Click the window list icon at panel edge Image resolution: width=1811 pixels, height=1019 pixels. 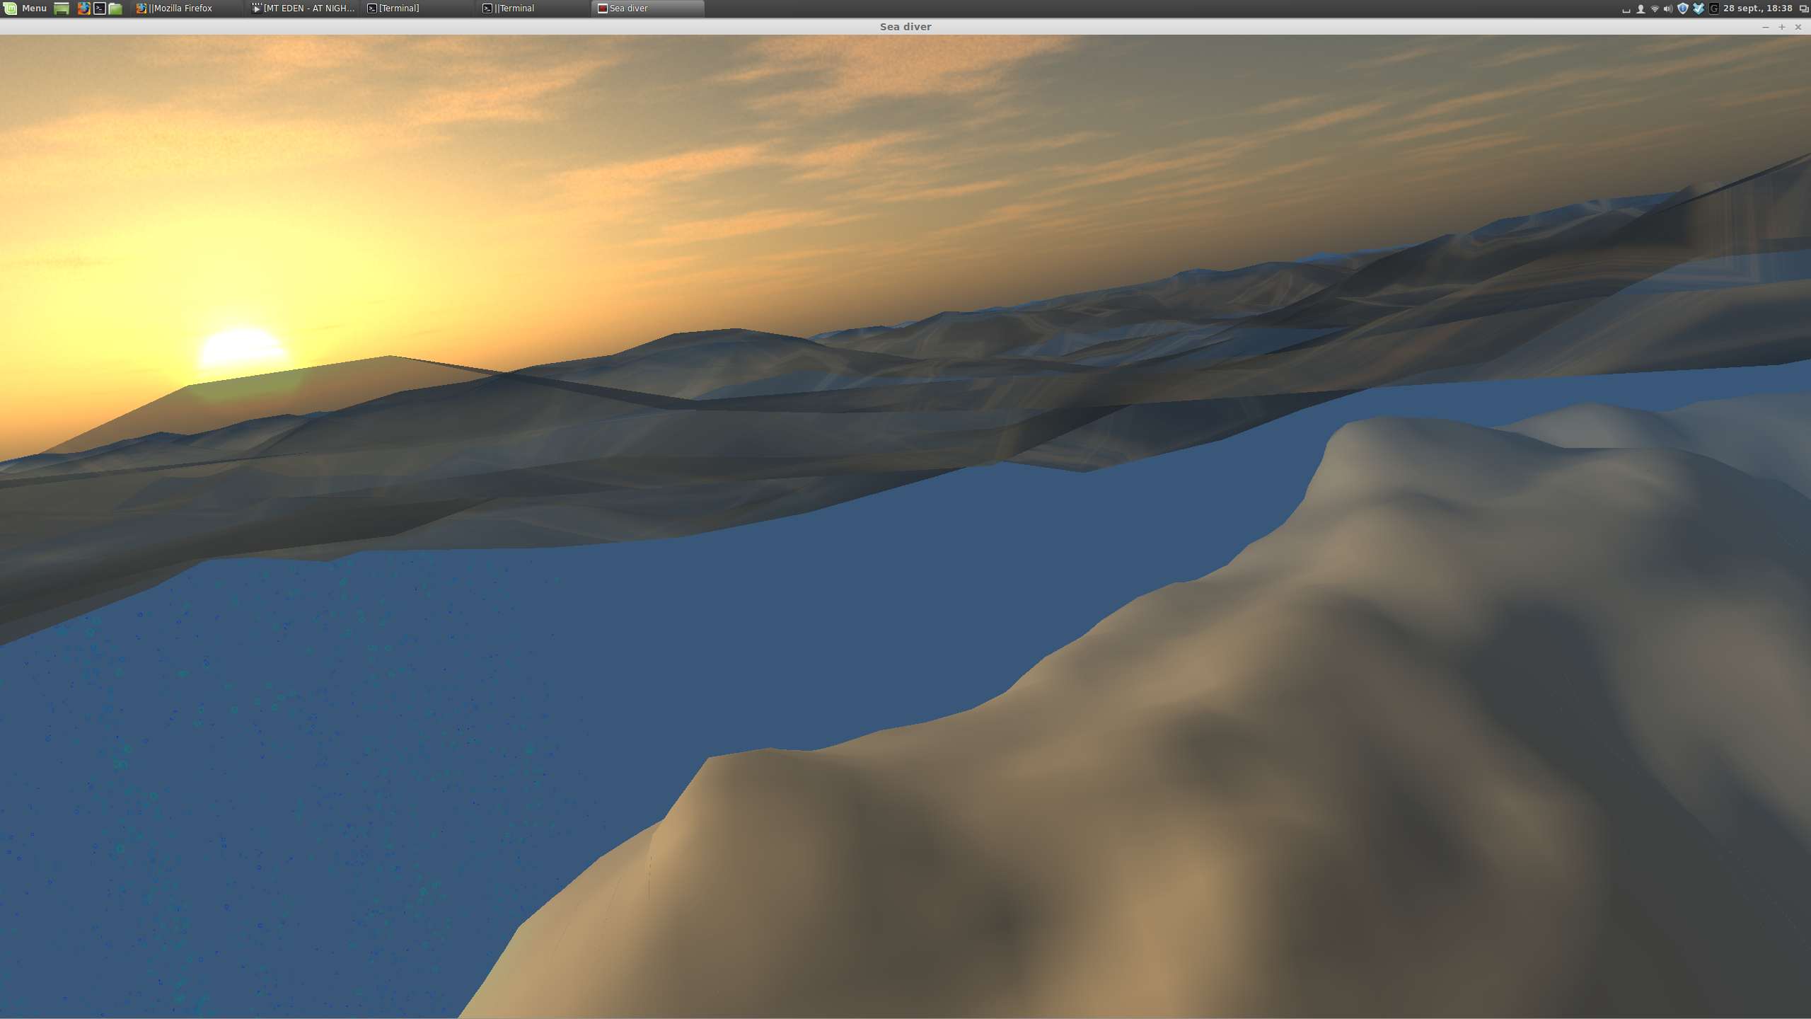(1803, 8)
